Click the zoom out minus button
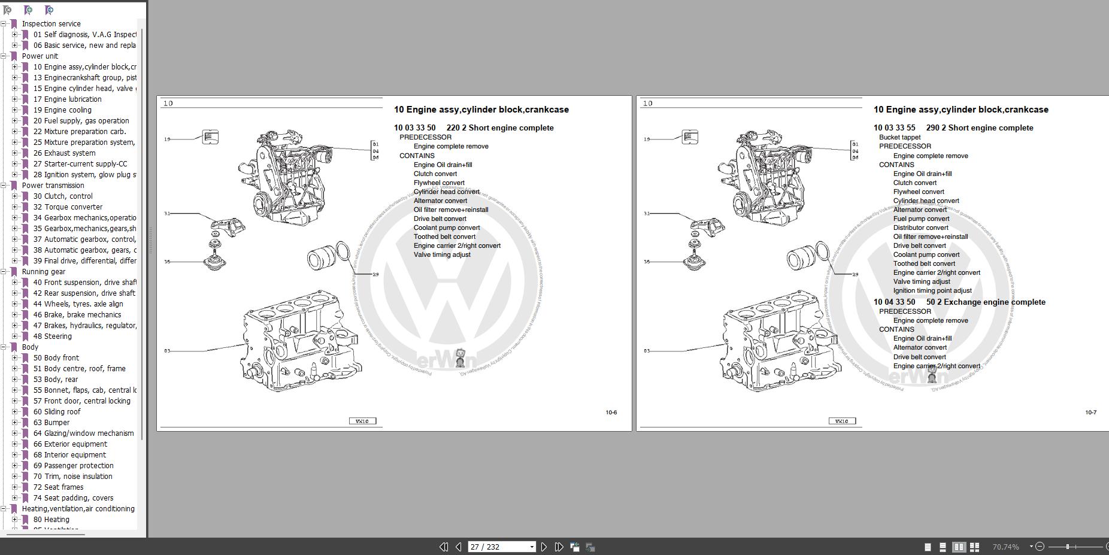1109x555 pixels. (1040, 546)
